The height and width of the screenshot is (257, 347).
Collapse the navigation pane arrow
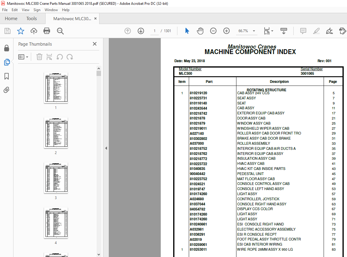[106, 148]
